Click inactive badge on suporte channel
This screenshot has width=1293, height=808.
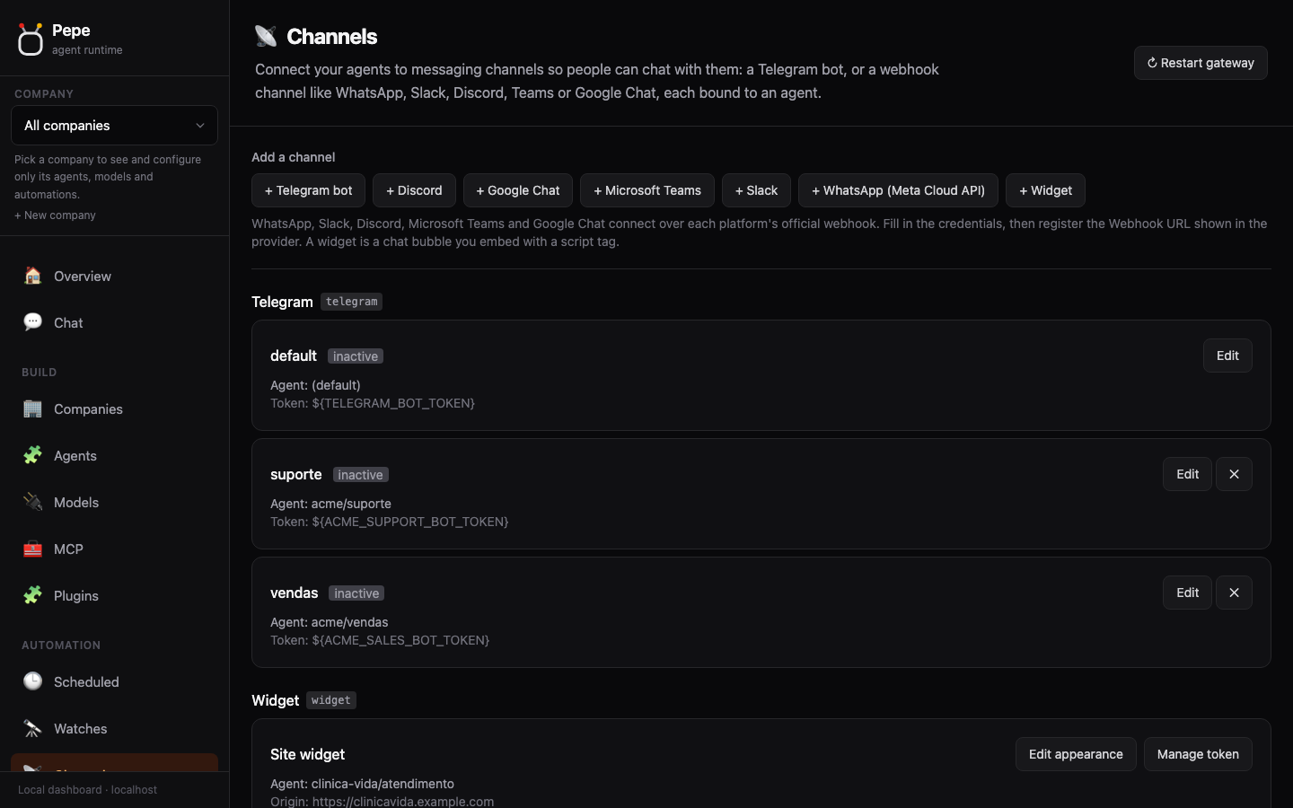coord(361,475)
